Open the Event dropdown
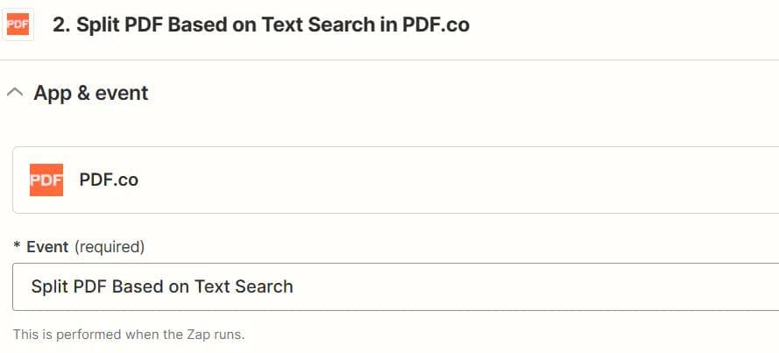The width and height of the screenshot is (779, 353). 394,286
